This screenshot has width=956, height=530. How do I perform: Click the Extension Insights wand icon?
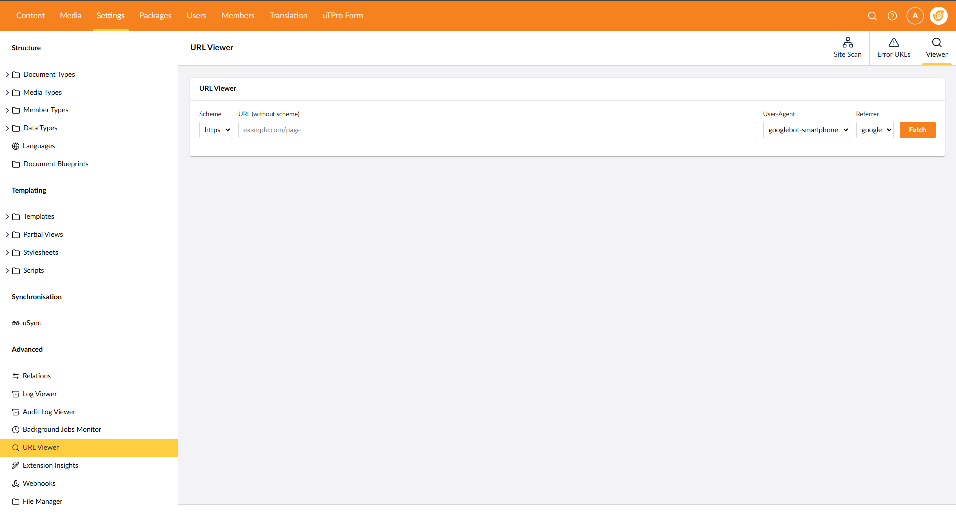pos(16,466)
